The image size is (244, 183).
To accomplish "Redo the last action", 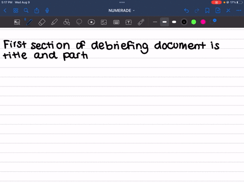I will (x=197, y=11).
